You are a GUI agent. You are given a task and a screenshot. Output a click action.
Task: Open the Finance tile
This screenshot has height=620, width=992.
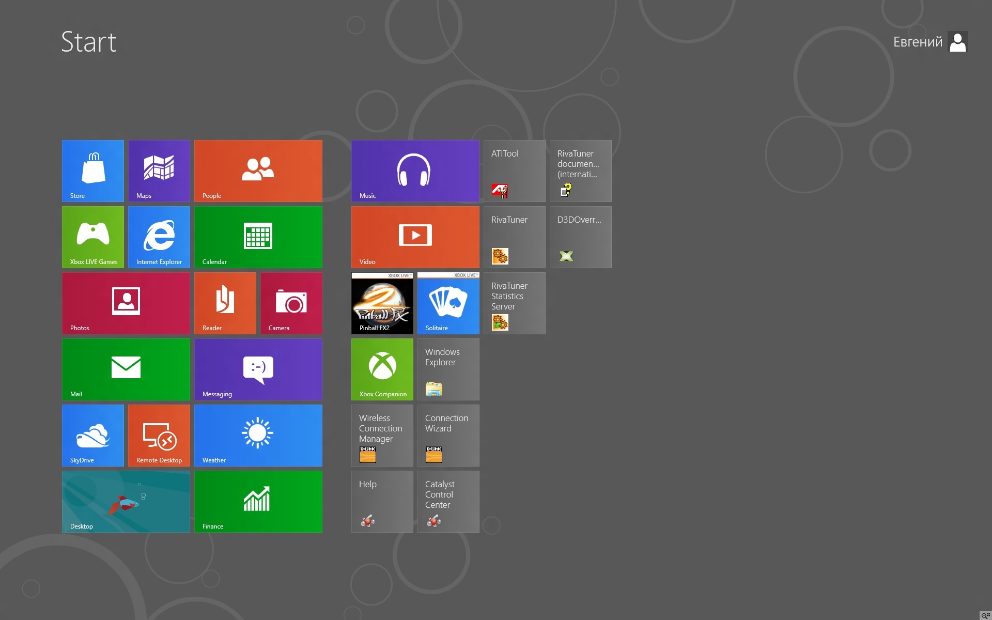[258, 502]
